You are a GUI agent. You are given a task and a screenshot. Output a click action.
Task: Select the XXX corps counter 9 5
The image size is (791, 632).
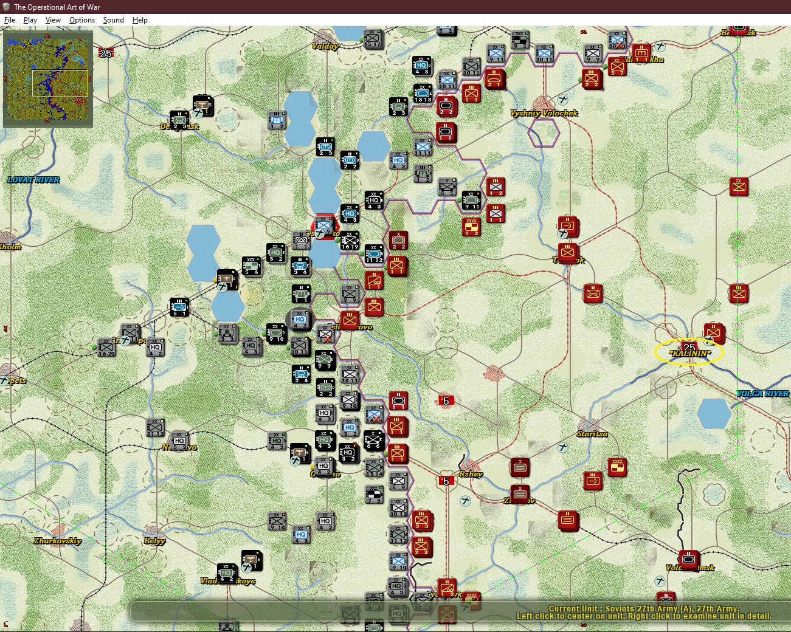520,39
